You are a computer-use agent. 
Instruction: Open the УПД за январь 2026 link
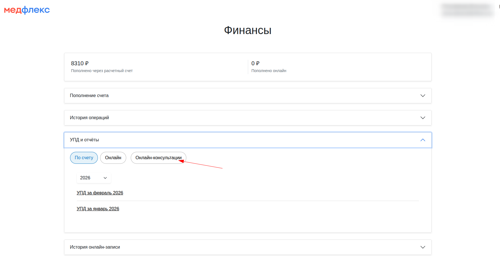pos(98,209)
